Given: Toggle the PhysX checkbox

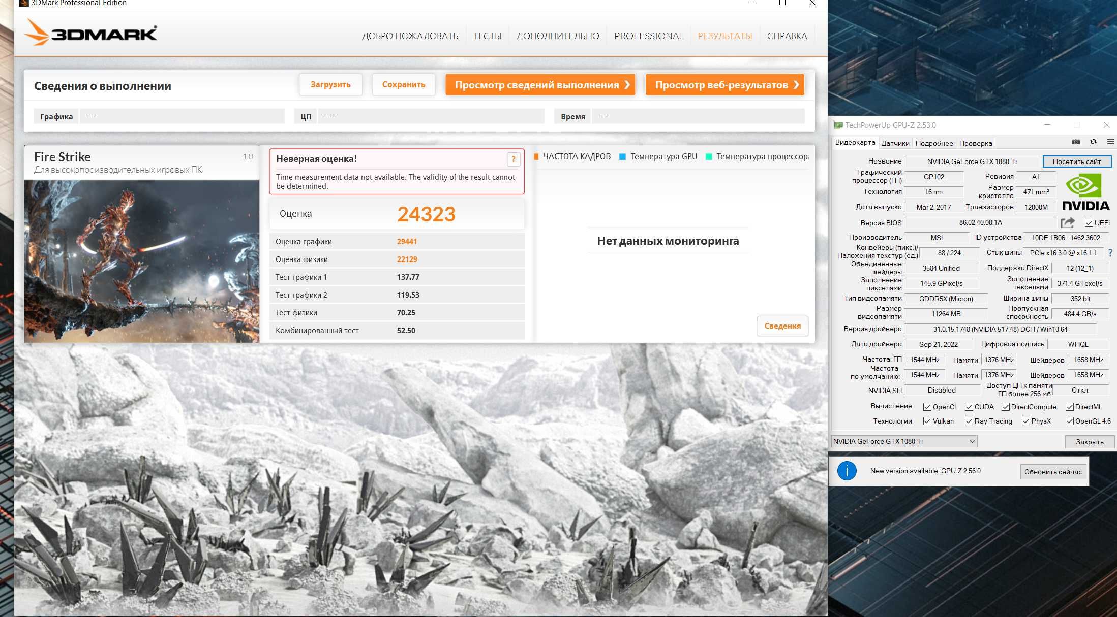Looking at the screenshot, I should 1026,421.
